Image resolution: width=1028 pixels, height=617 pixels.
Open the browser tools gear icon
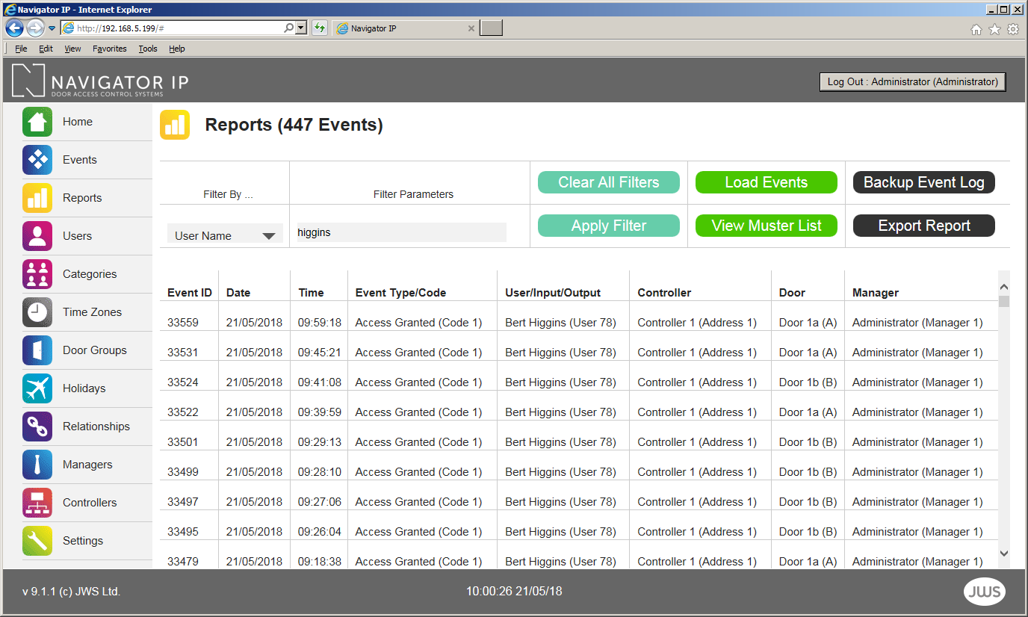(x=1013, y=29)
